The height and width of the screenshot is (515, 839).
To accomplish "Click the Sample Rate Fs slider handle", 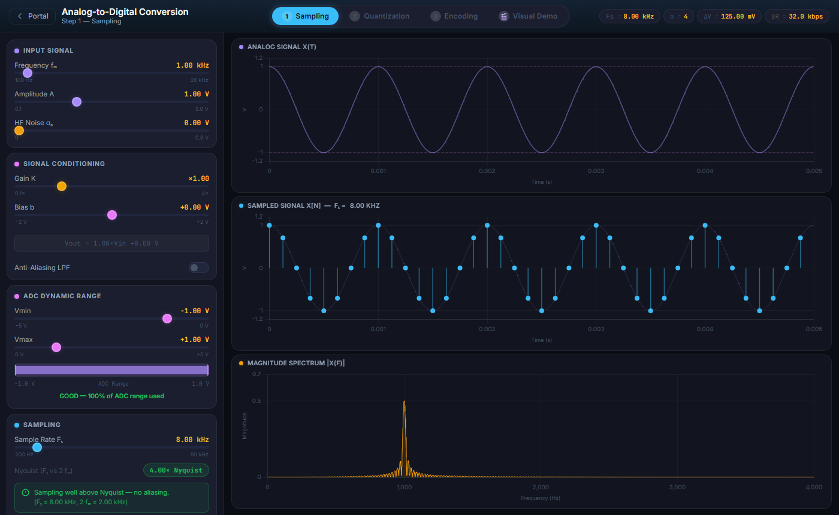I will coord(37,447).
